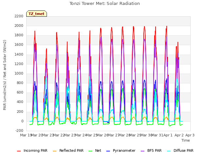Viewport: 210px width, 157px height.
Task: Select the BF5 PAR legend label
Action: [x=155, y=150]
